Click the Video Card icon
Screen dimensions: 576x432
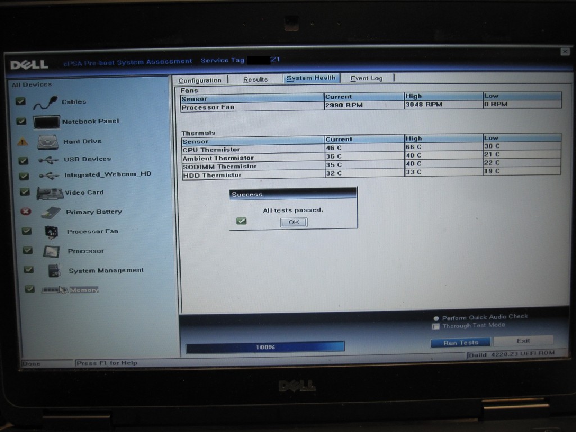[x=49, y=193]
